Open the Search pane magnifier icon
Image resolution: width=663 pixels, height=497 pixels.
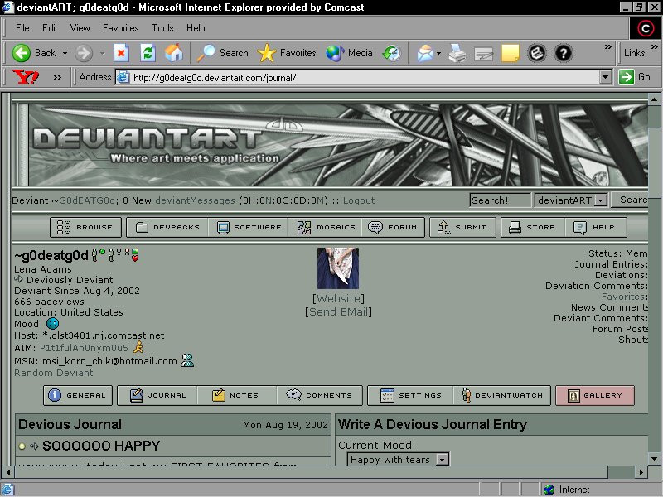(x=206, y=53)
